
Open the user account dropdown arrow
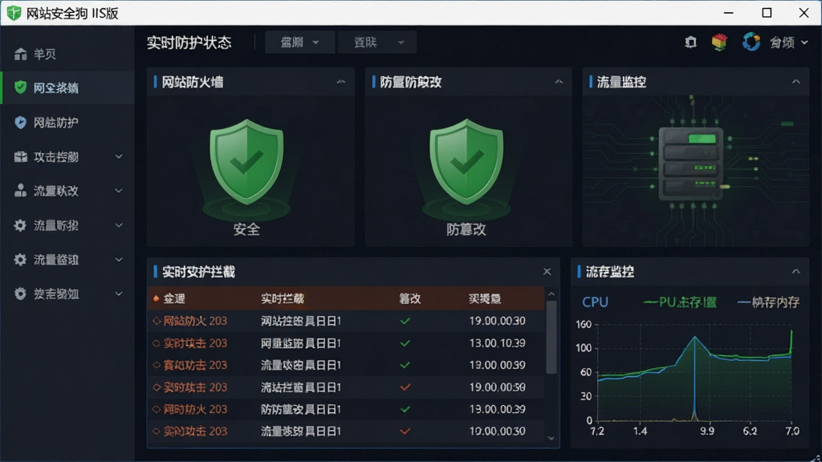(804, 43)
